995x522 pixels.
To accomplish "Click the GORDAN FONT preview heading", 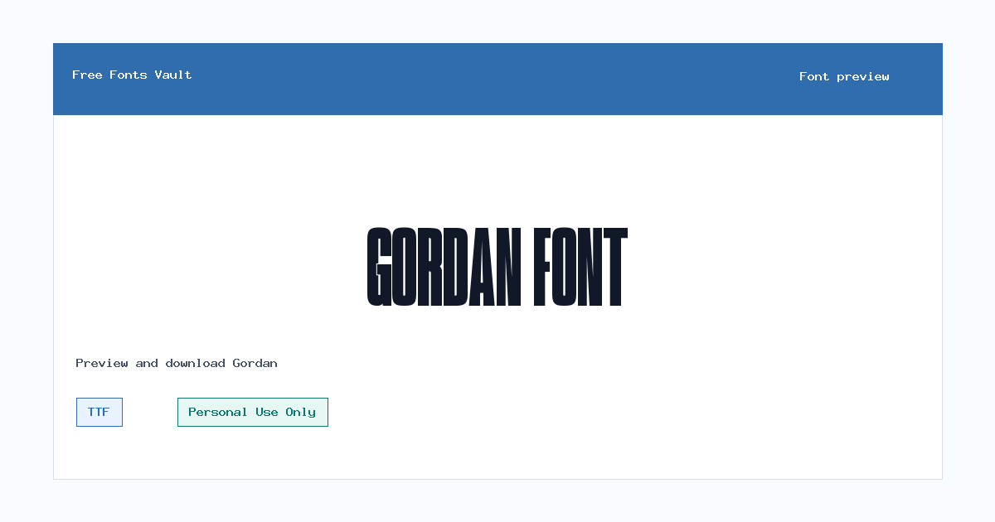I will click(498, 267).
